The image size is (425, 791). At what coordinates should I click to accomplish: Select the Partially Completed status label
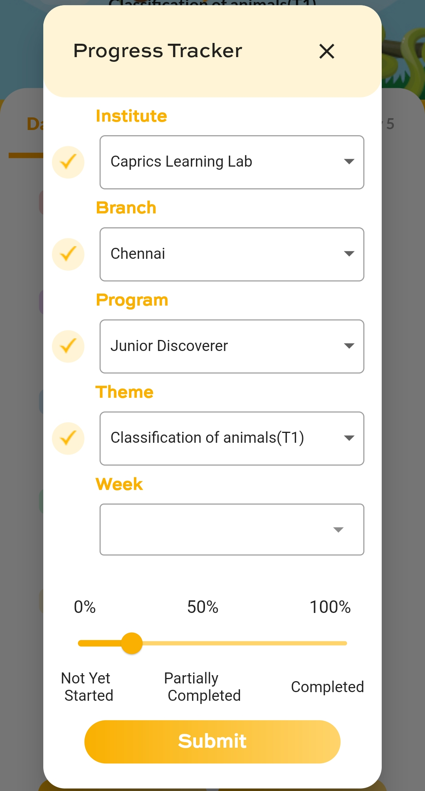click(203, 687)
